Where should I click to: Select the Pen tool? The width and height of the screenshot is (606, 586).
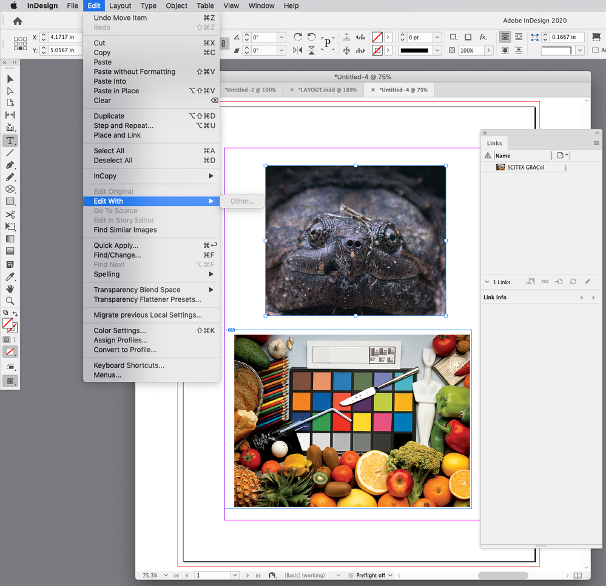(10, 165)
